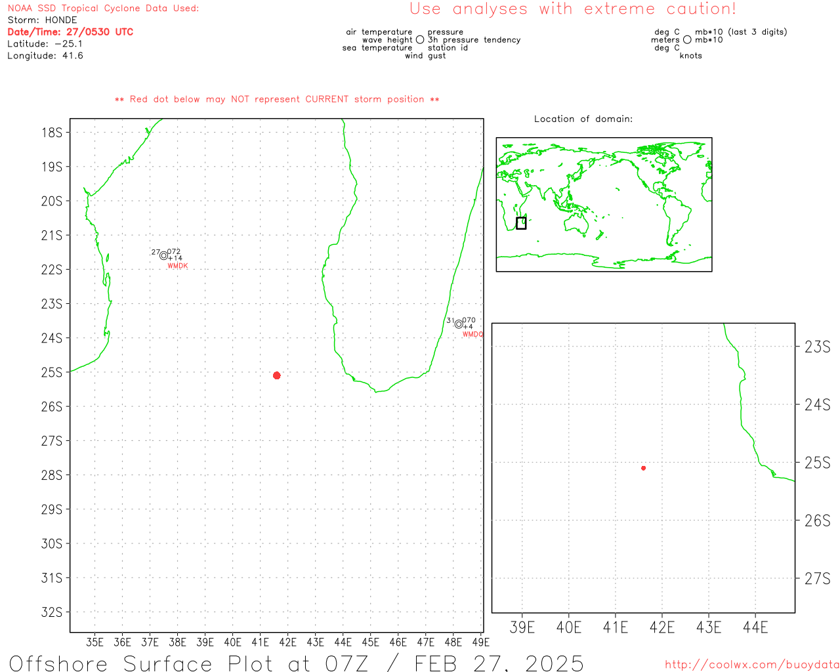
Task: Click 'sea temperature' legend label
Action: [x=377, y=48]
